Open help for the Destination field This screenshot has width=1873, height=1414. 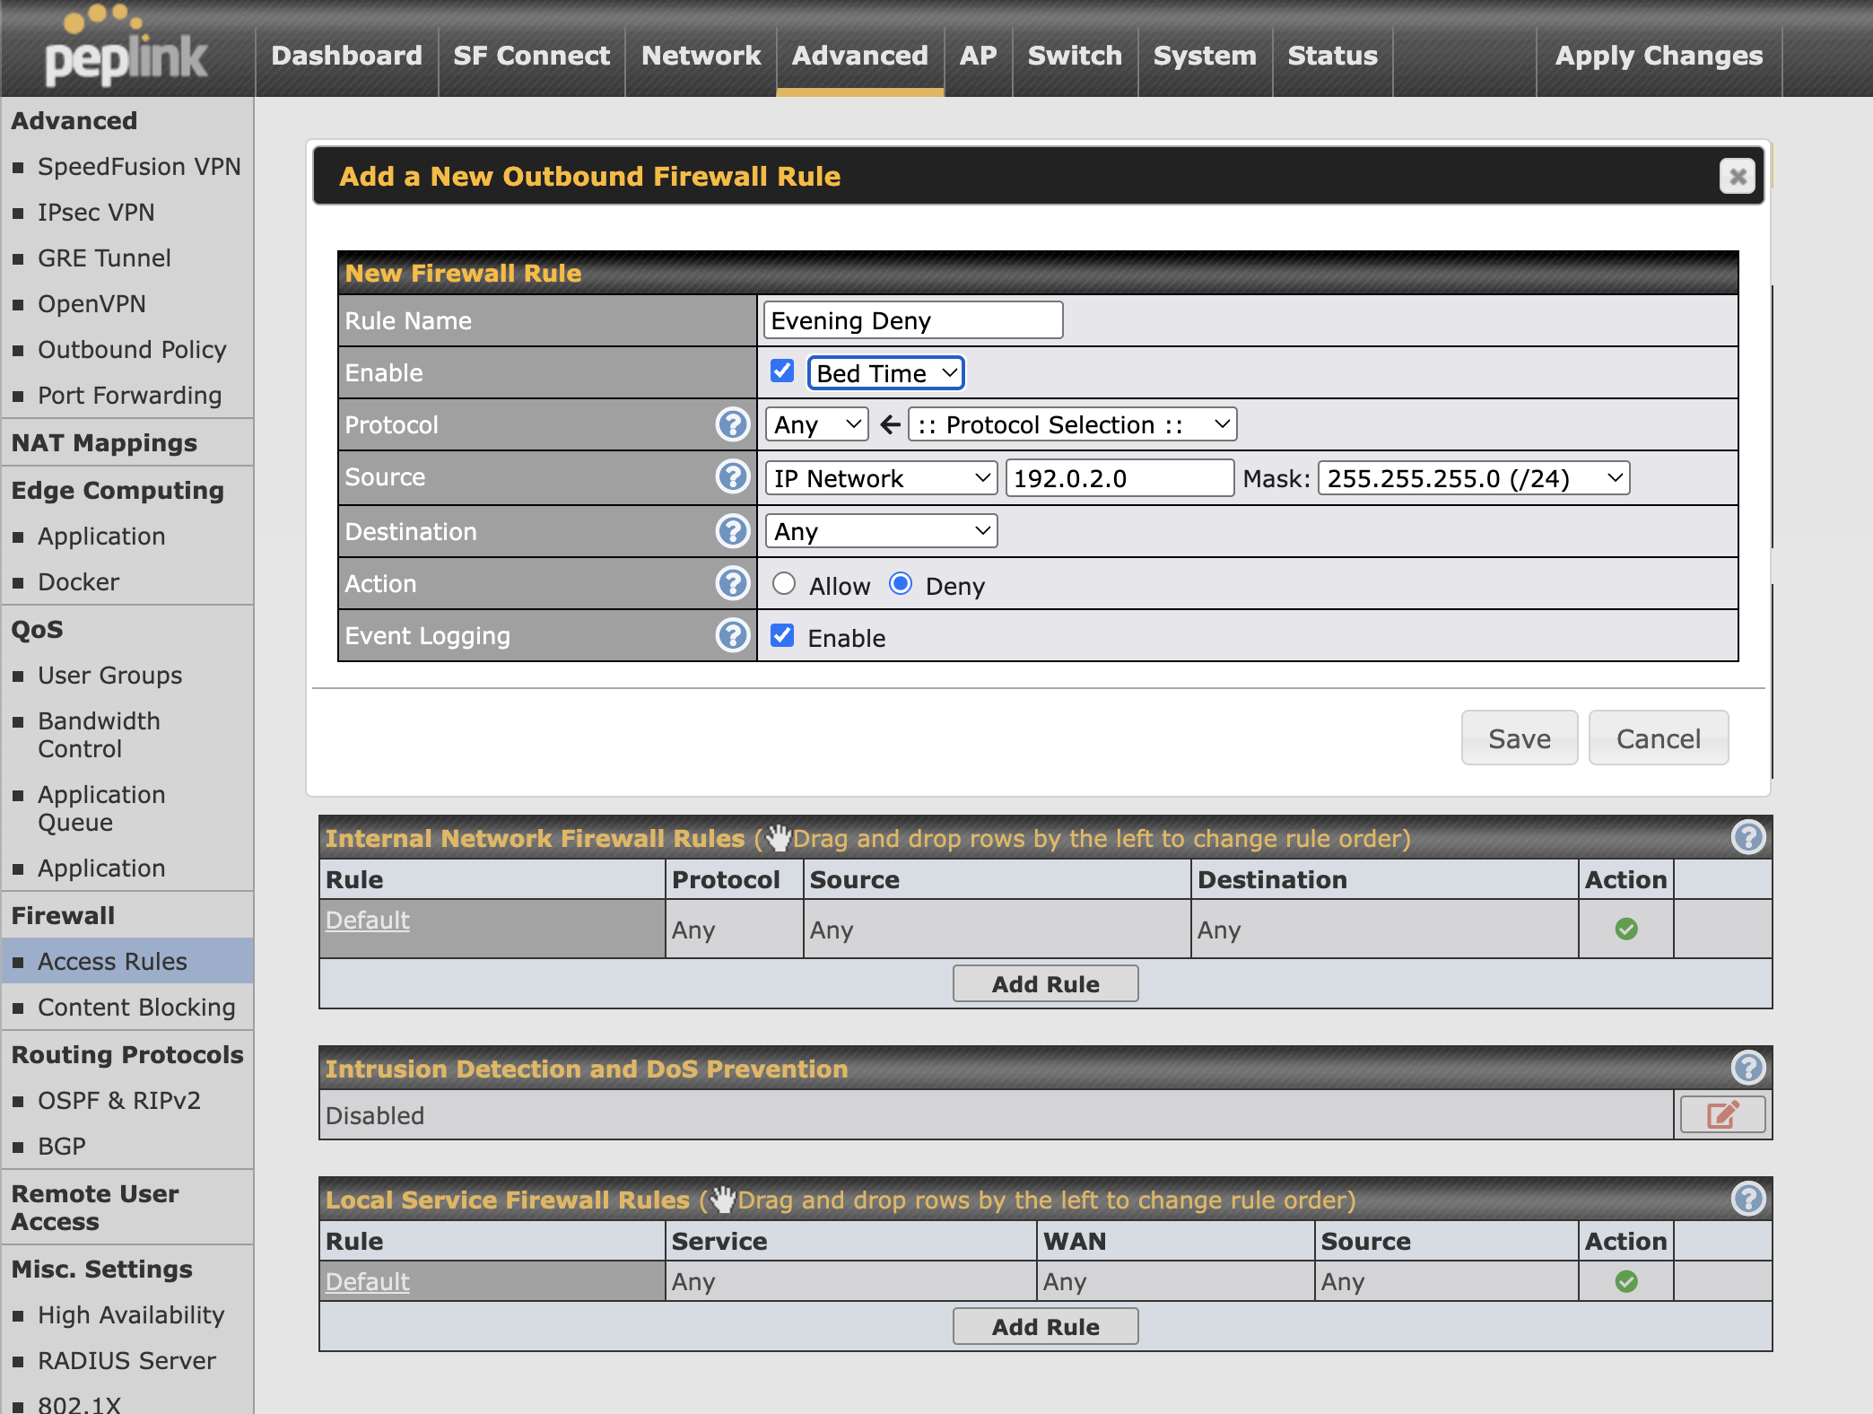[733, 531]
